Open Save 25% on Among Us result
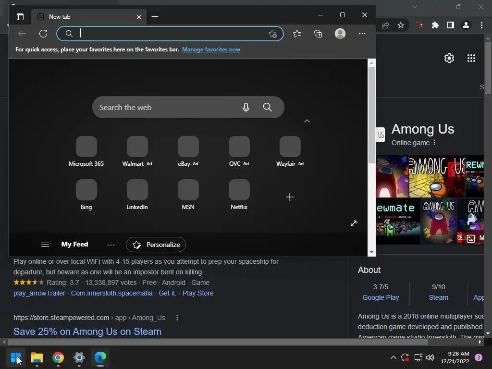Screen dimensions: 492x369 (87, 332)
